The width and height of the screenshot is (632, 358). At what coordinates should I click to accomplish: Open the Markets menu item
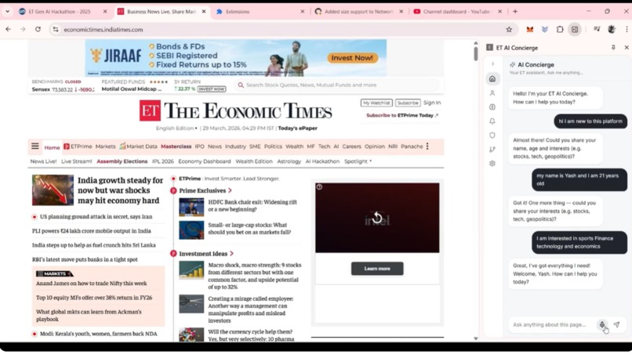coord(105,146)
